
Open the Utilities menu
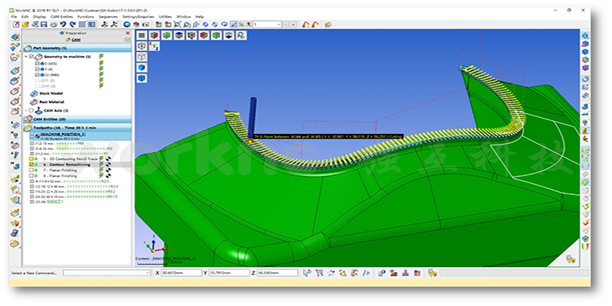click(165, 17)
